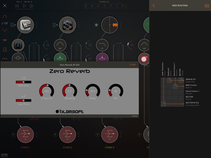Turn the Mix knob showing 20
211x158 pixels.
click(116, 91)
